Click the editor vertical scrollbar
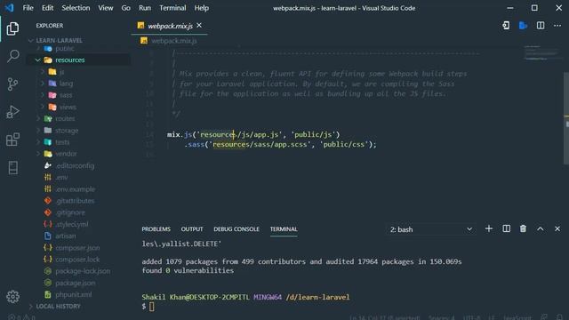 tap(566, 118)
